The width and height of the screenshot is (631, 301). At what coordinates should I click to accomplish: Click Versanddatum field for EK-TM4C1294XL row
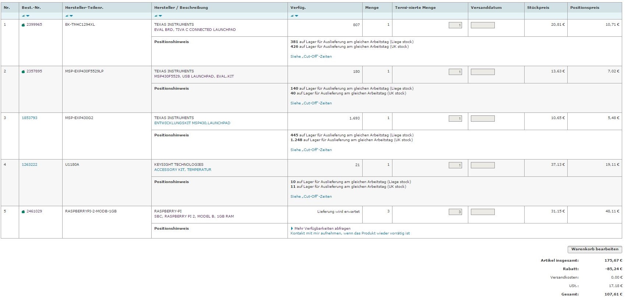tap(483, 25)
